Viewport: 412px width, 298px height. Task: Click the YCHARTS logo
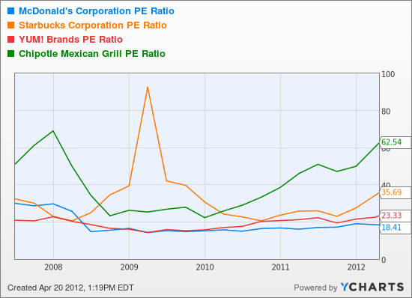tap(372, 288)
